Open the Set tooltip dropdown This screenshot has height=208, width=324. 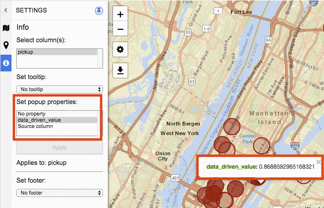(x=59, y=90)
